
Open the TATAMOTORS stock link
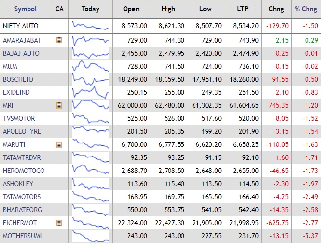point(22,197)
